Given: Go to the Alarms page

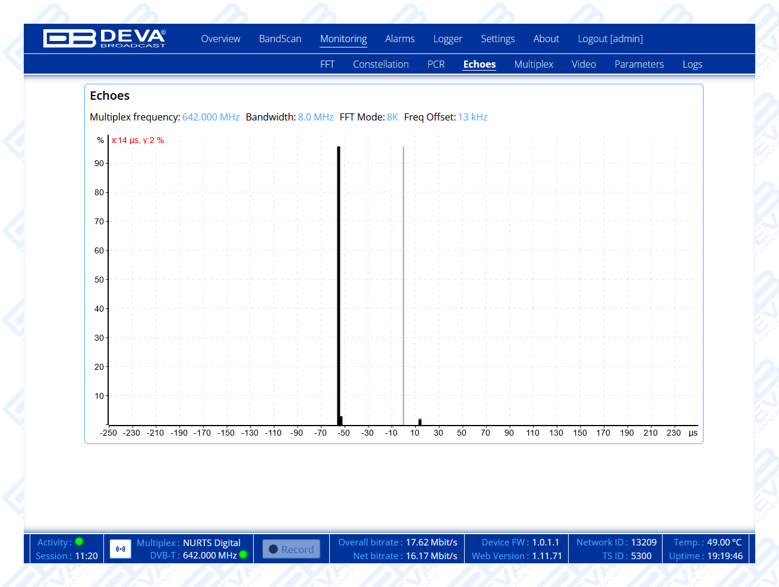Looking at the screenshot, I should (x=399, y=39).
